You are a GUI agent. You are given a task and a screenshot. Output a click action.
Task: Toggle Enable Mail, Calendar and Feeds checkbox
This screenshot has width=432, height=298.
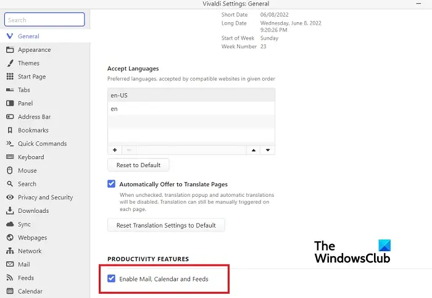point(111,278)
